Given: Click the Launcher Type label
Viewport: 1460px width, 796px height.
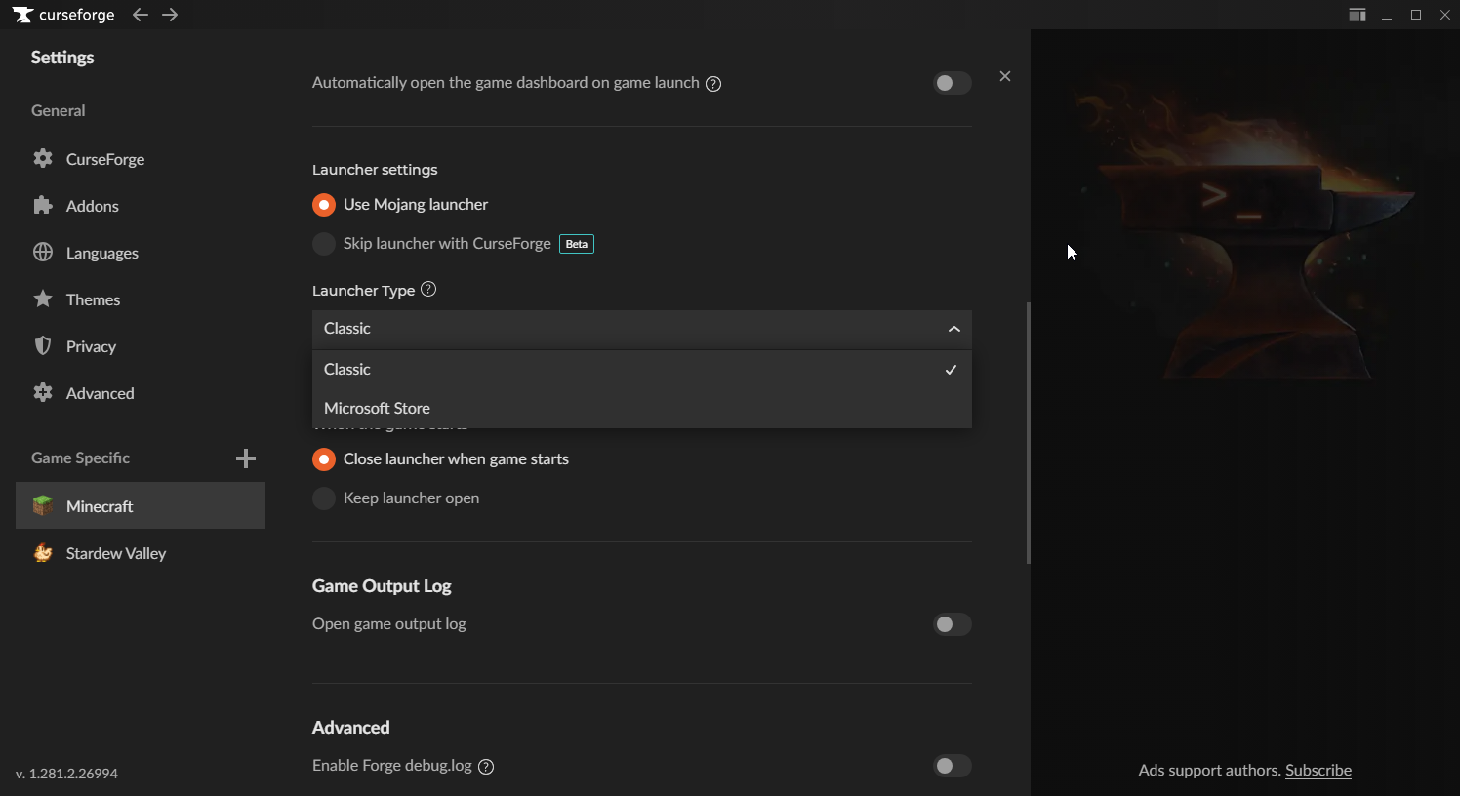Looking at the screenshot, I should pos(364,291).
